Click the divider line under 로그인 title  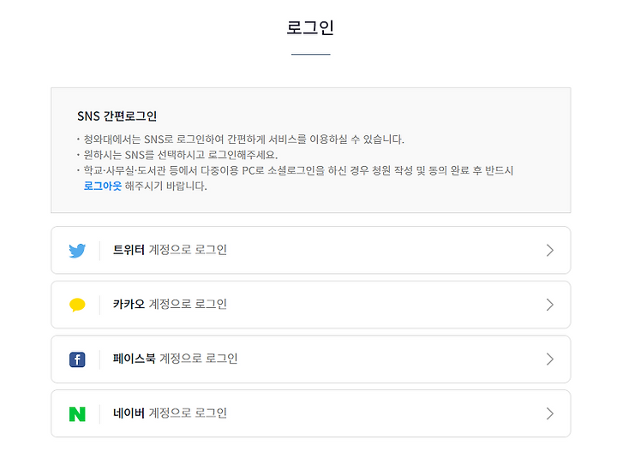click(x=310, y=54)
